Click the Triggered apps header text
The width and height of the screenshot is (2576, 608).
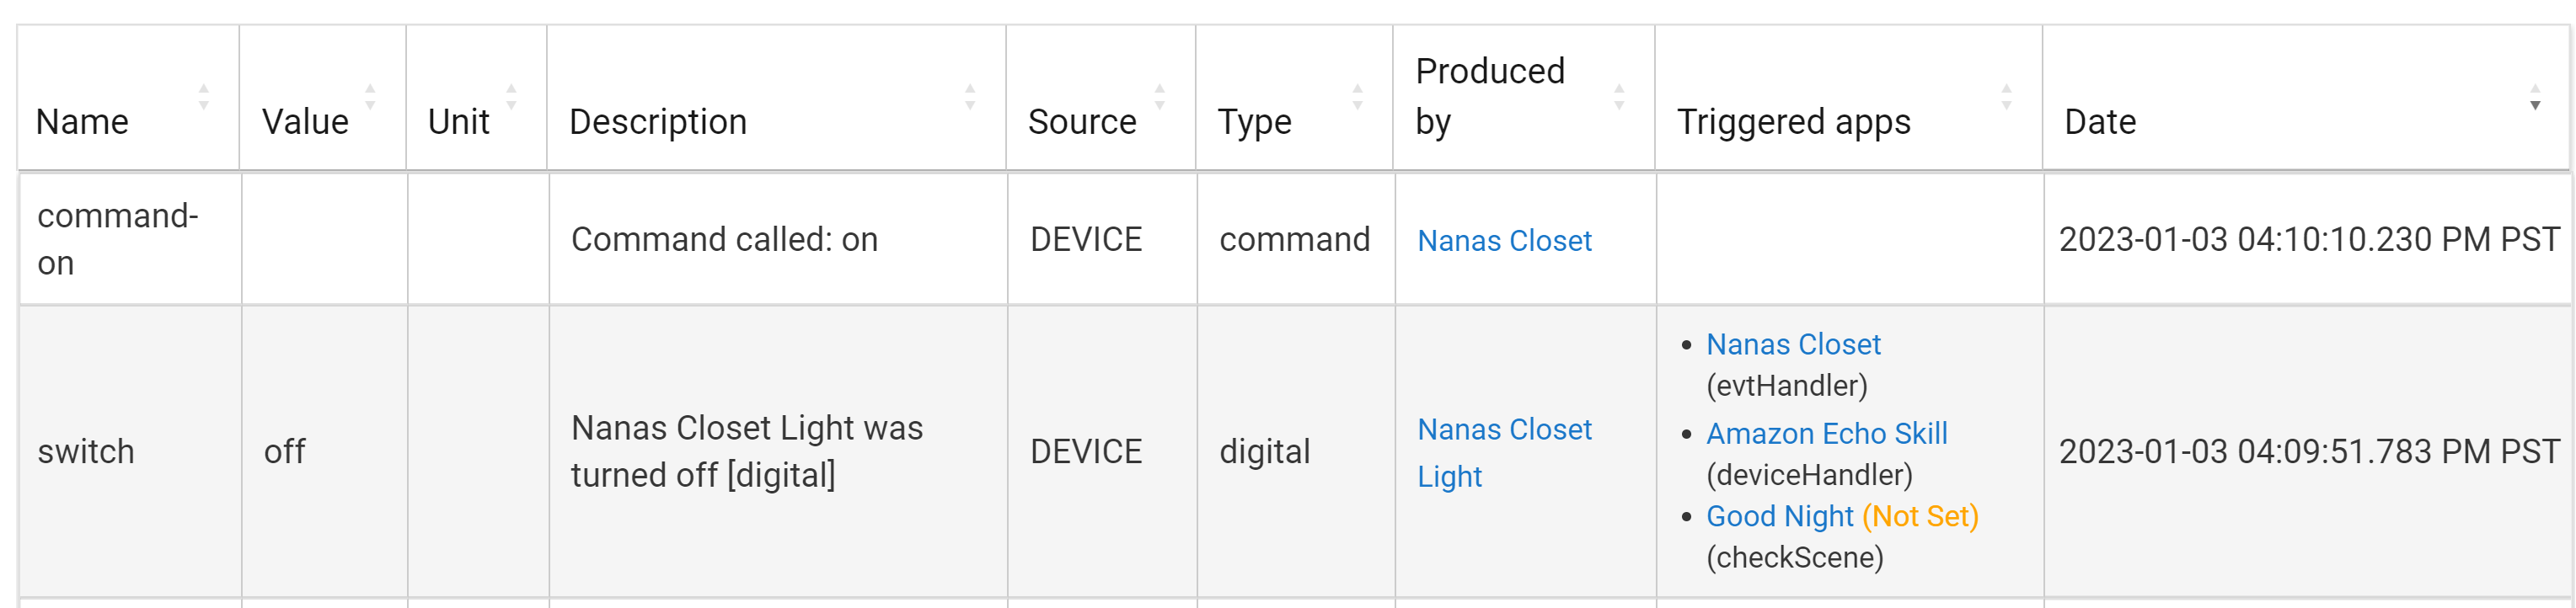(x=1793, y=122)
